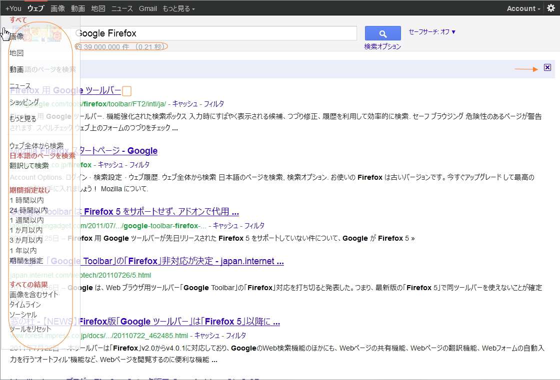The width and height of the screenshot is (560, 380).
Task: Filter results to 1 年以内
Action: (23, 251)
